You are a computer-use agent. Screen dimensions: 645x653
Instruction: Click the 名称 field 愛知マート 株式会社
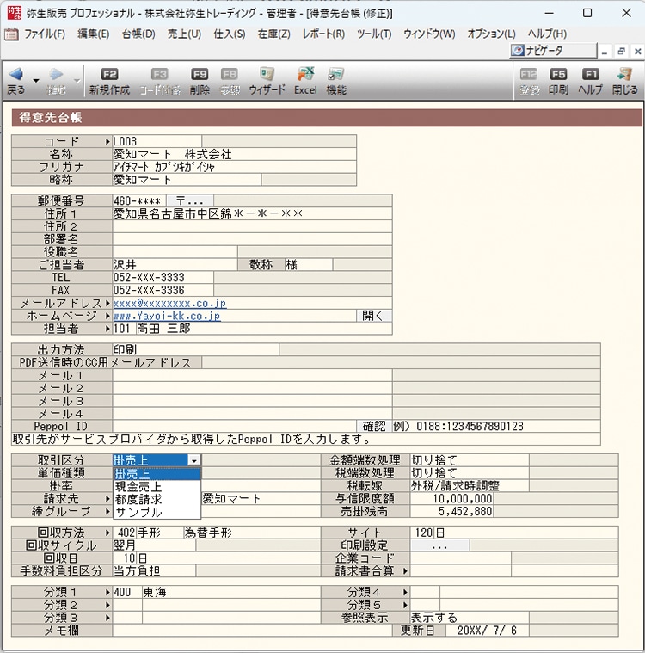pyautogui.click(x=234, y=154)
